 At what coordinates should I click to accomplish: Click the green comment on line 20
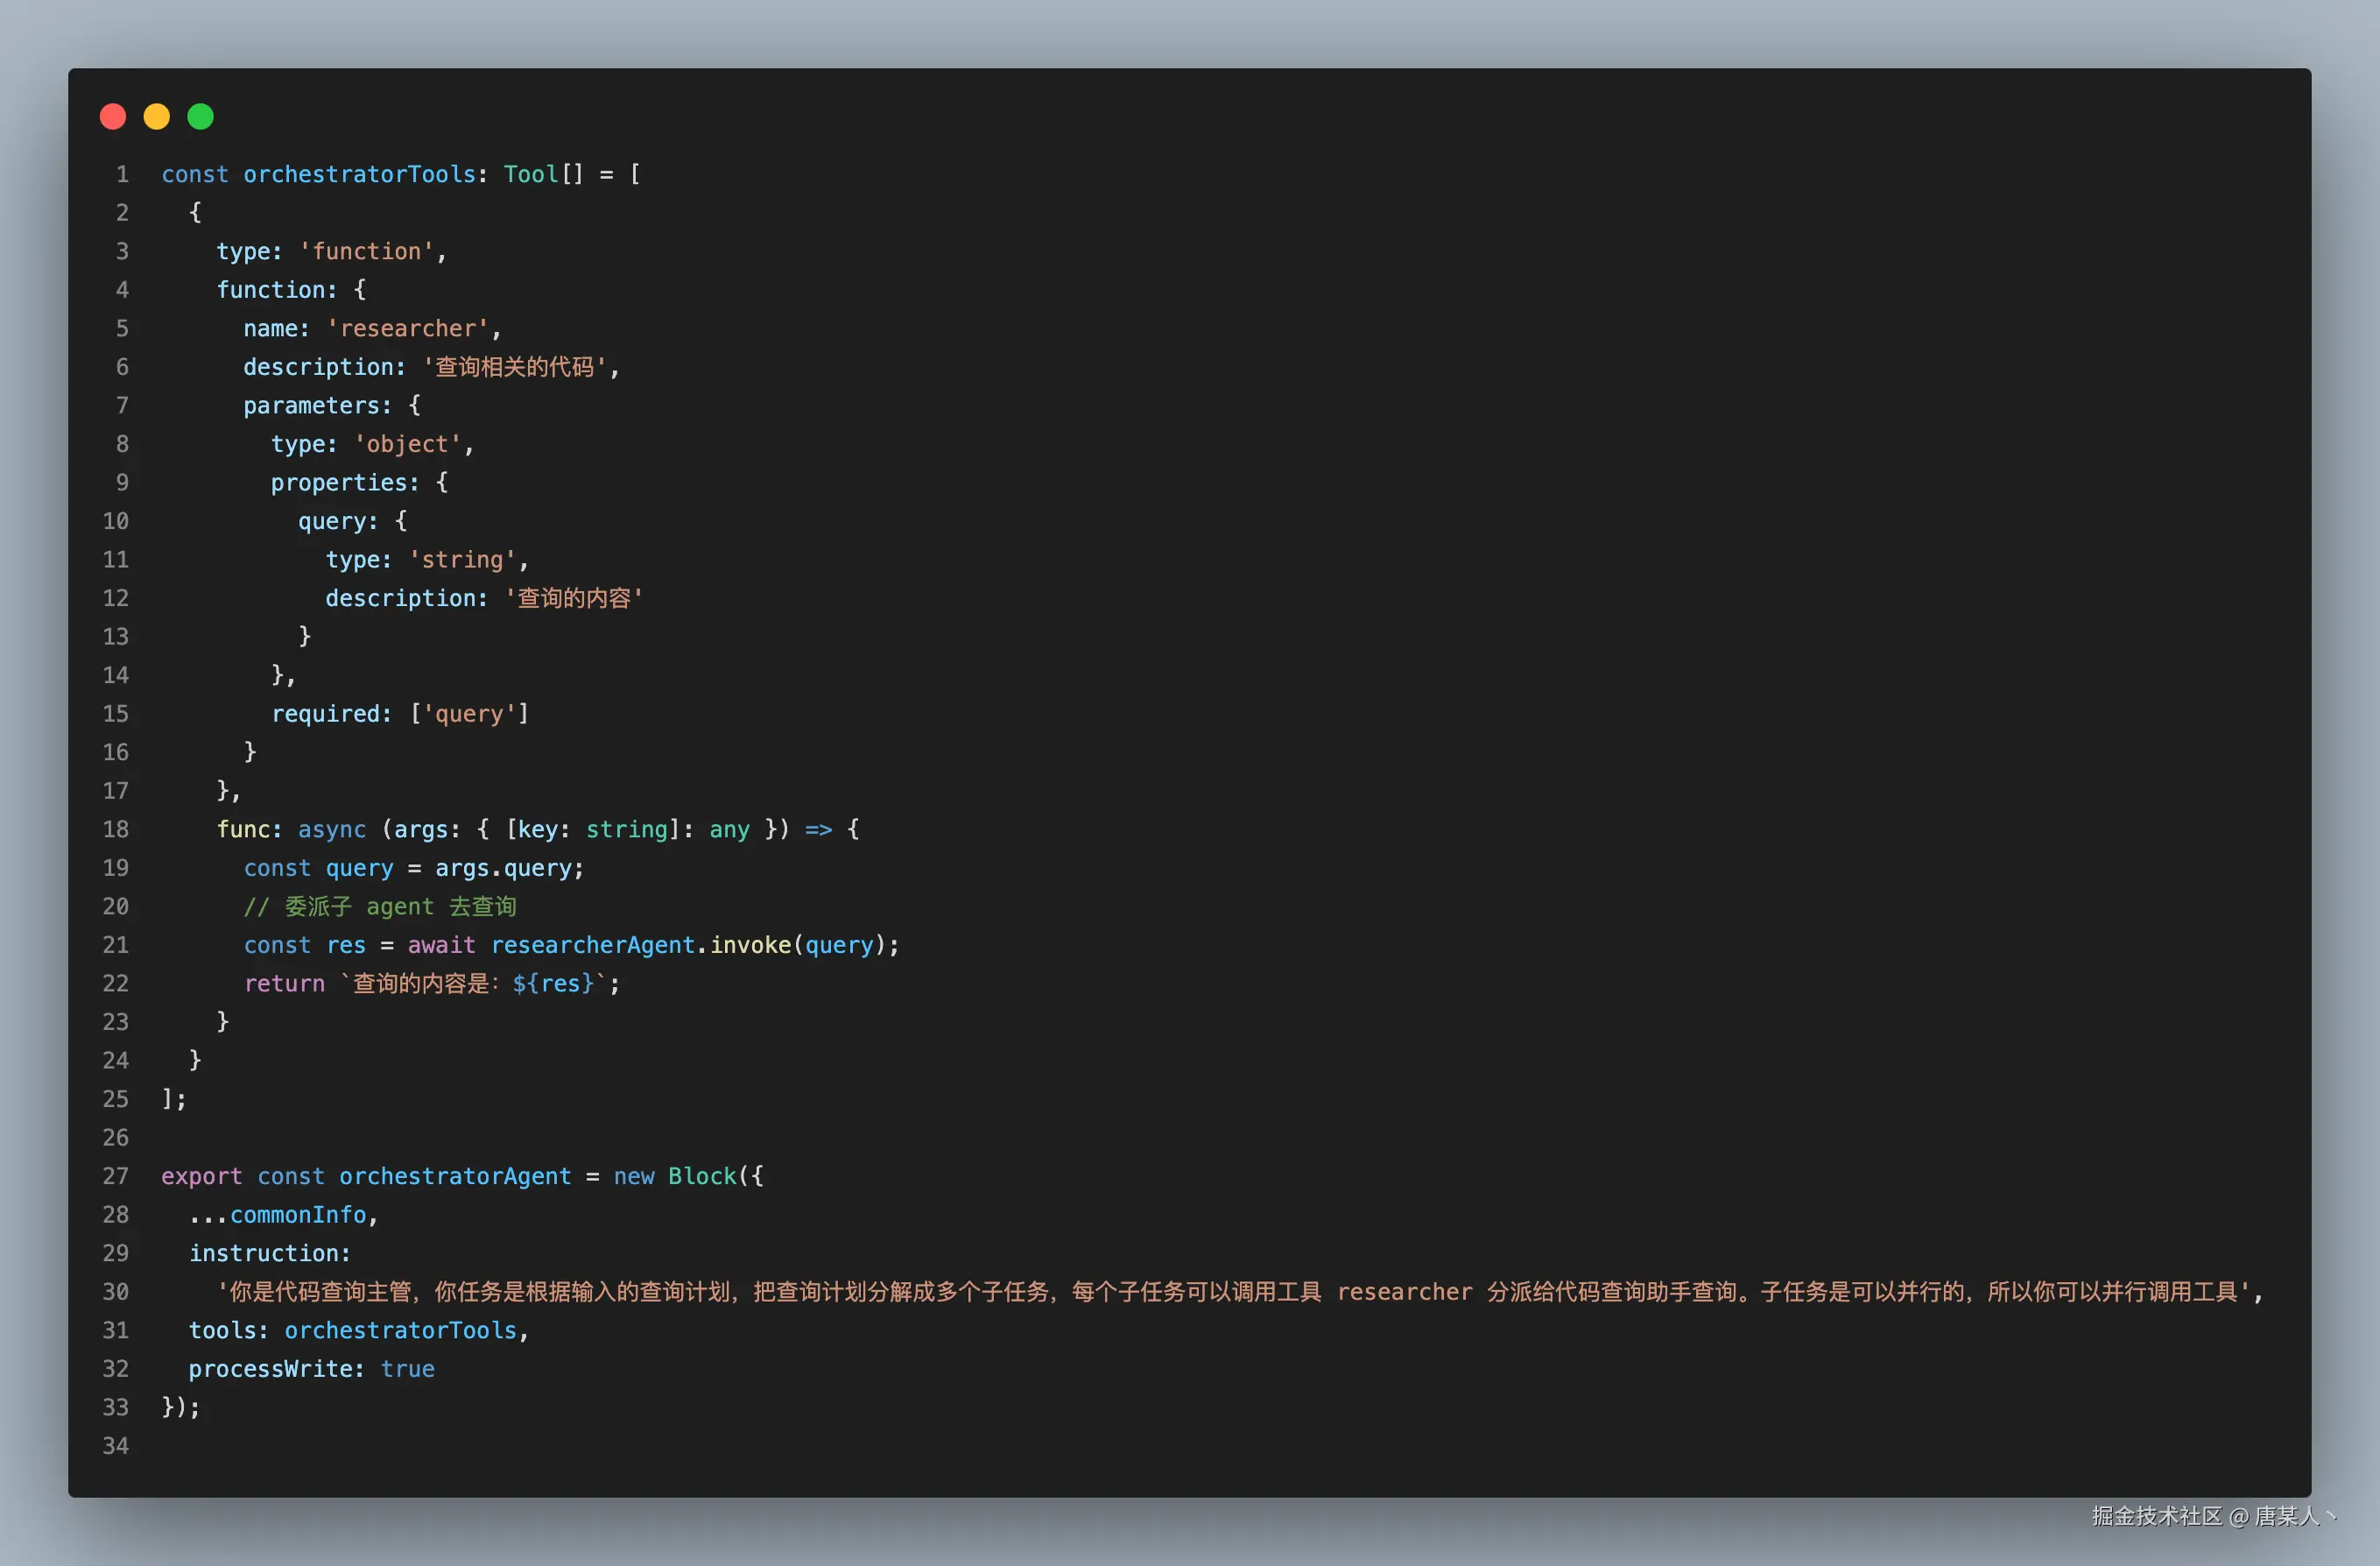click(380, 906)
